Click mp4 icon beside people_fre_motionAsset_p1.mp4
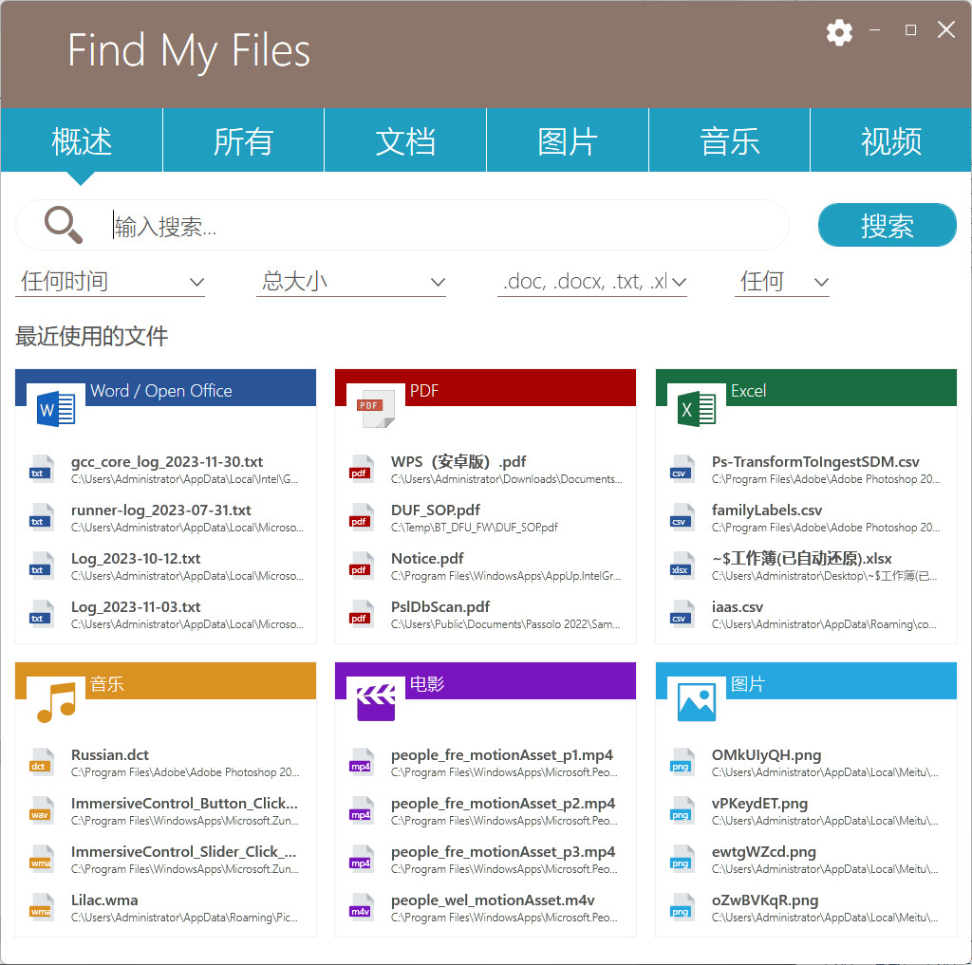 tap(362, 762)
